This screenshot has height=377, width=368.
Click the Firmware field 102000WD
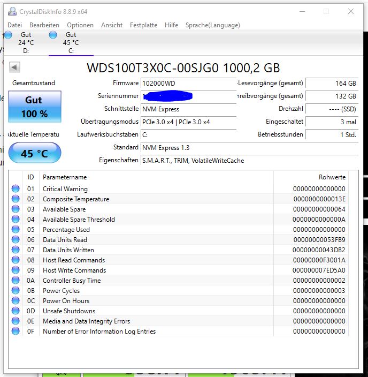(189, 83)
